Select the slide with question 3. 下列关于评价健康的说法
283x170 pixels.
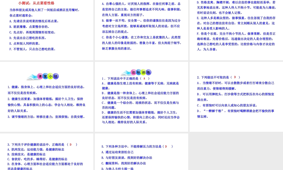(47, 152)
